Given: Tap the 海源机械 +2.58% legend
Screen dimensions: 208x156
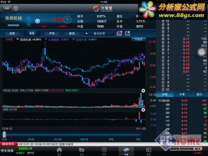Looking at the screenshot, I should (29, 40).
